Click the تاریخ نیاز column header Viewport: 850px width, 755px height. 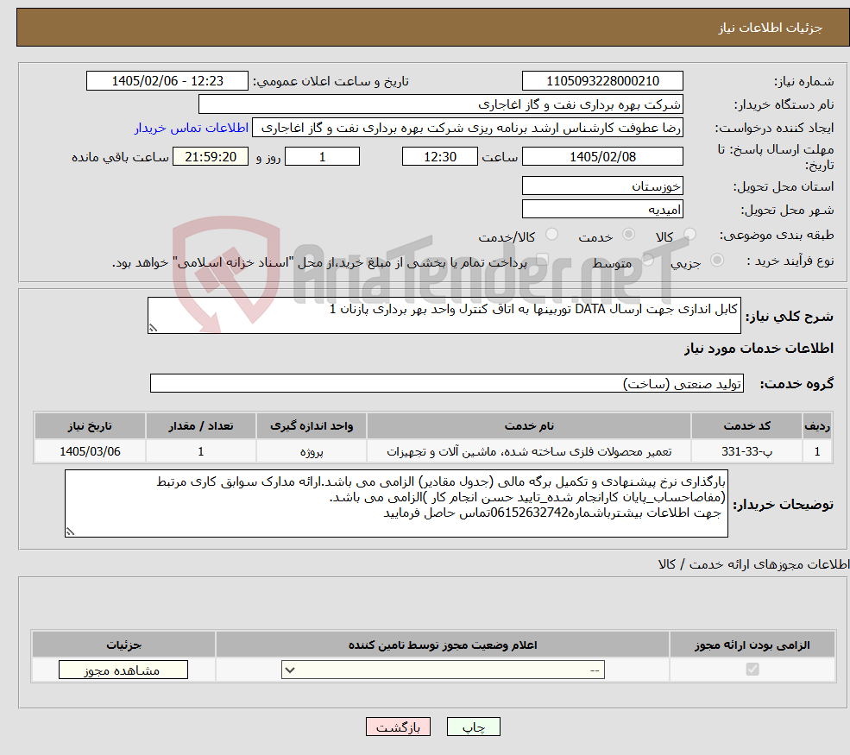coord(90,426)
